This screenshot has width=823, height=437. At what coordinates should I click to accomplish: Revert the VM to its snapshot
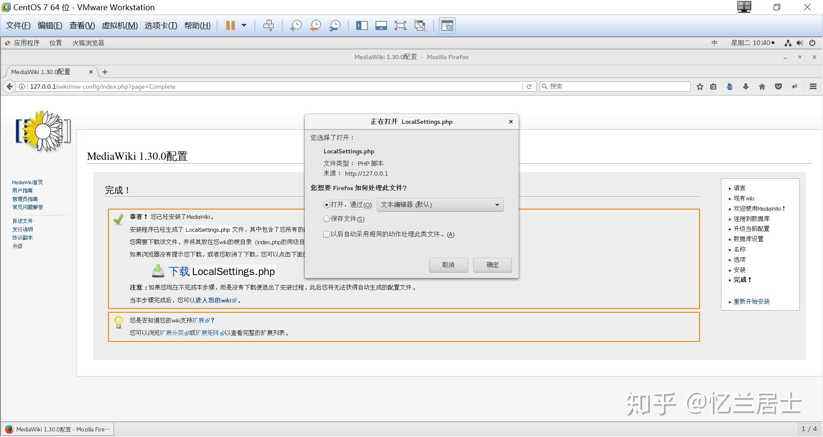[315, 25]
